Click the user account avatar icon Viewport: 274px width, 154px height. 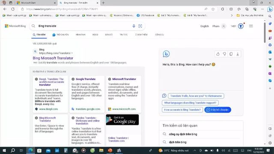pos(223,26)
